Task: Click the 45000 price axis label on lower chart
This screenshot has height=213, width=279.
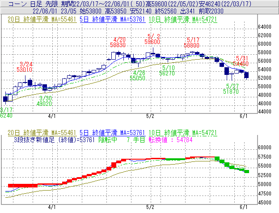Action: (x=265, y=203)
